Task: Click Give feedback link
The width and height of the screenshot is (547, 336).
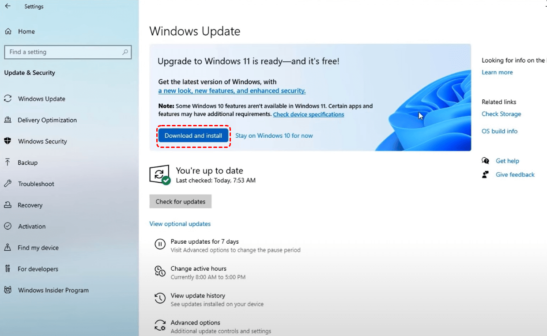Action: pos(515,174)
